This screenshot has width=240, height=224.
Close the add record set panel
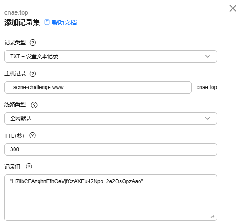[233, 8]
